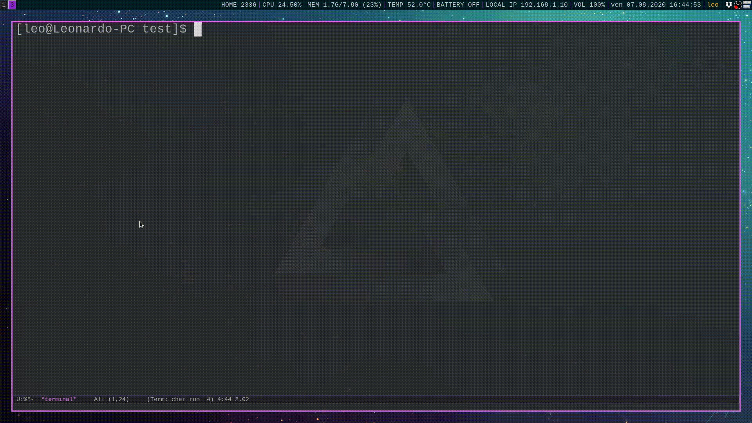Switch to workspace 1
This screenshot has height=423, width=752.
click(4, 5)
